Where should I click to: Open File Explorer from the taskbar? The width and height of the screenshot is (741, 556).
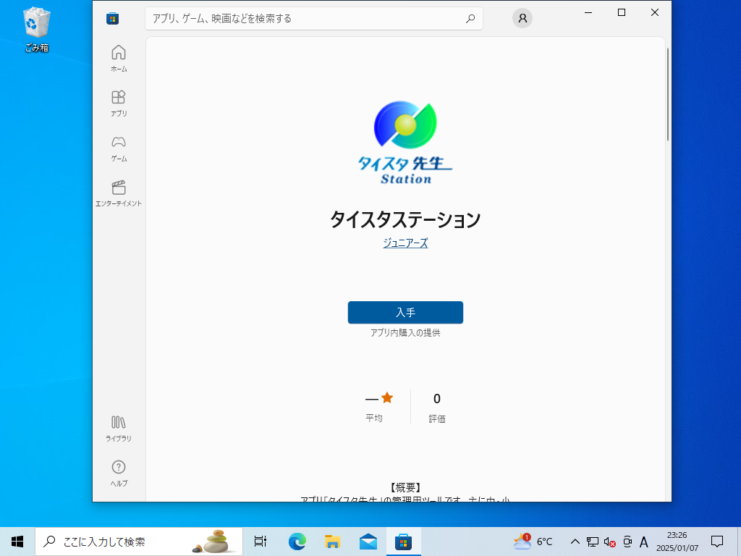tap(332, 542)
